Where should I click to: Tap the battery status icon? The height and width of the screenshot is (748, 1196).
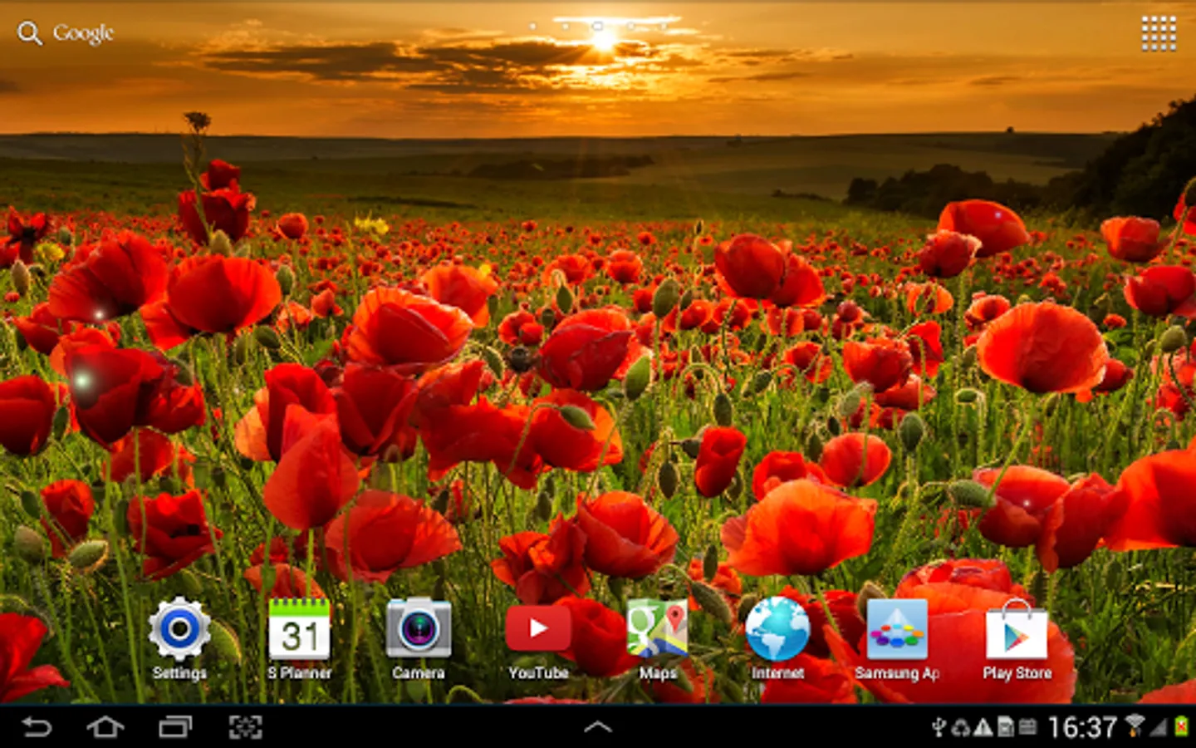click(x=1181, y=727)
